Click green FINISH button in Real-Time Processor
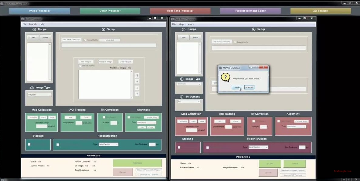The image size is (360, 181). point(294,164)
